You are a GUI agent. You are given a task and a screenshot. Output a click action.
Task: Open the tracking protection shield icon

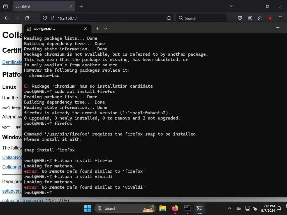coord(45,18)
